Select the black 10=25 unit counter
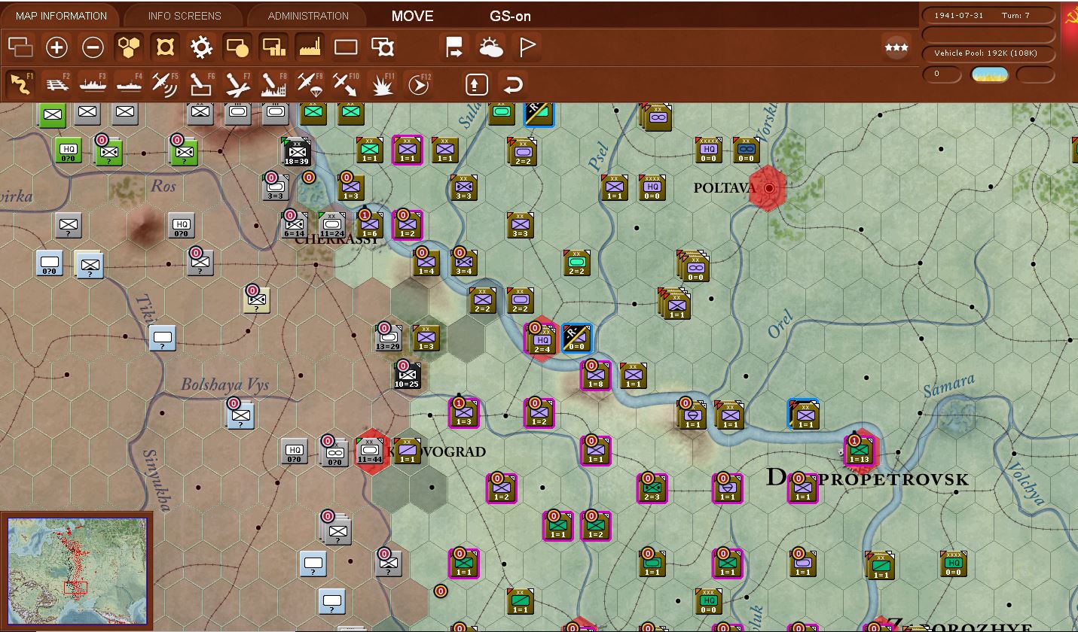 [407, 376]
